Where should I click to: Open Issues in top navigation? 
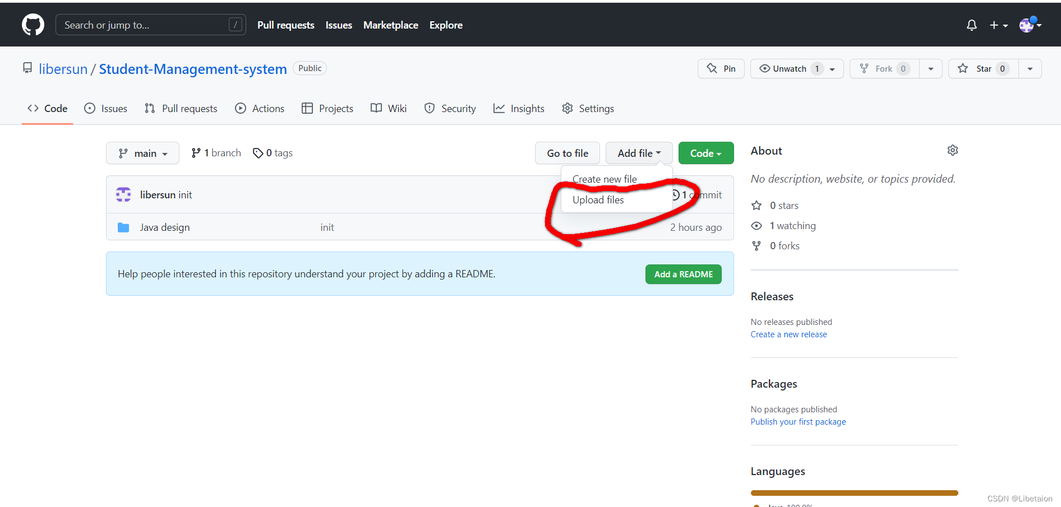coord(339,25)
